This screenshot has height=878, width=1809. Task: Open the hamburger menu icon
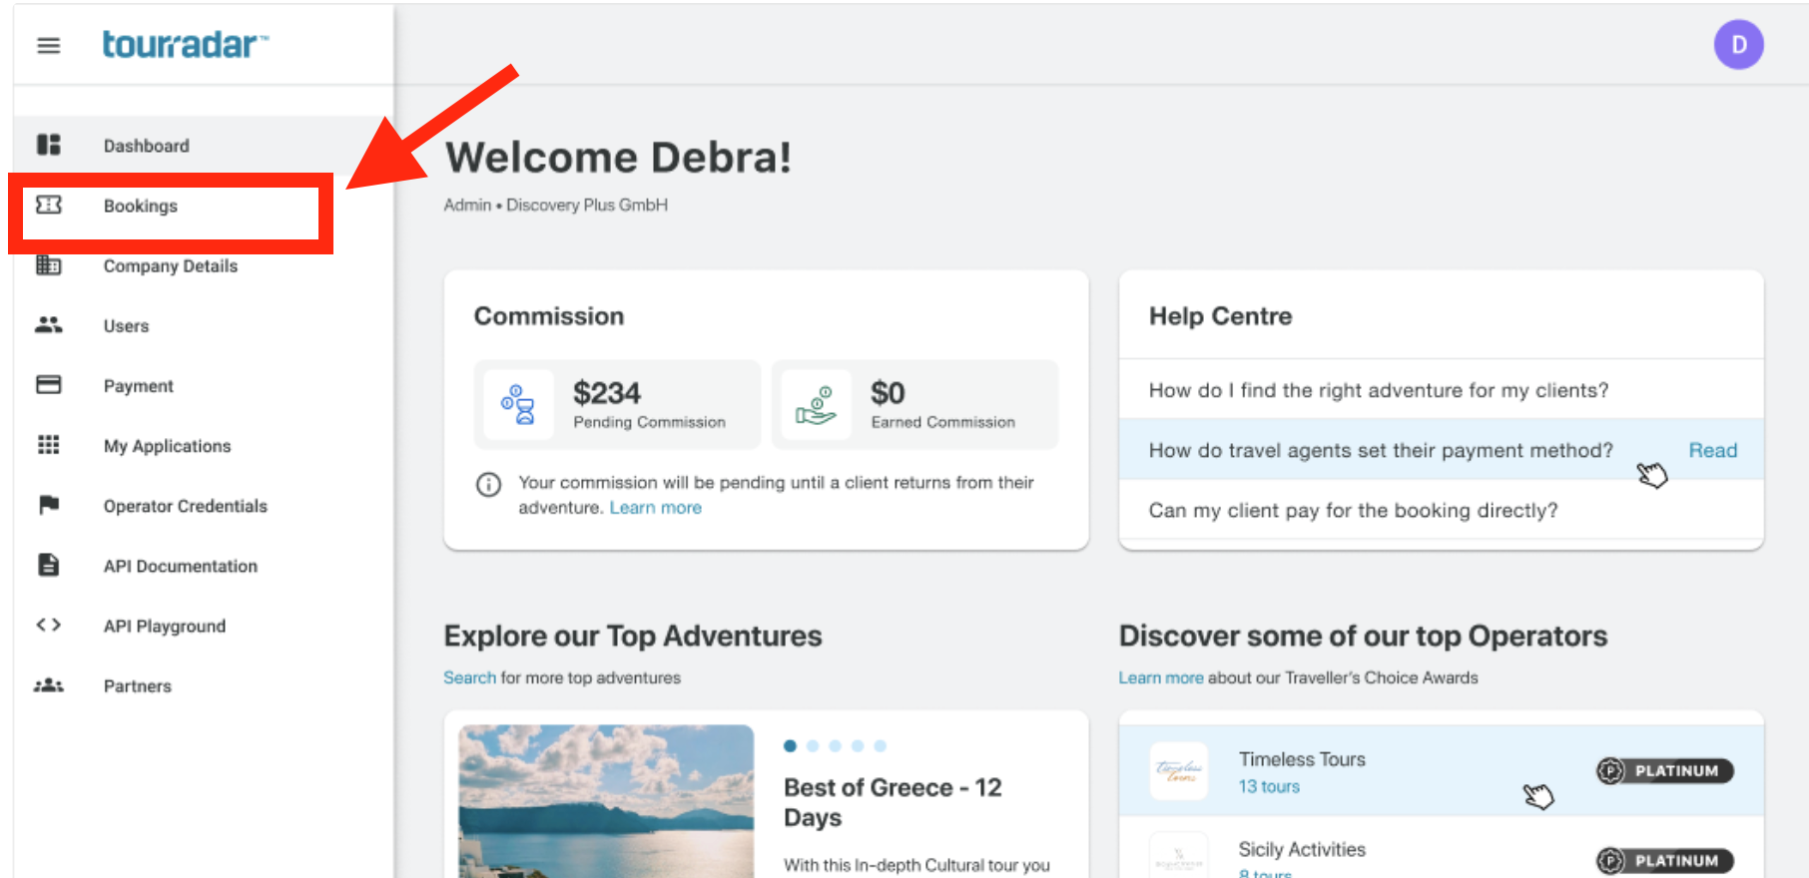48,46
